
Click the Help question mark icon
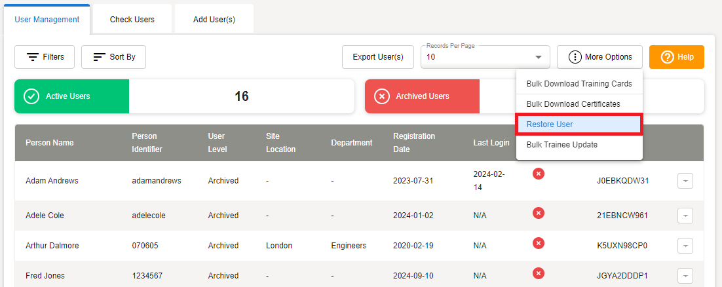pyautogui.click(x=667, y=57)
